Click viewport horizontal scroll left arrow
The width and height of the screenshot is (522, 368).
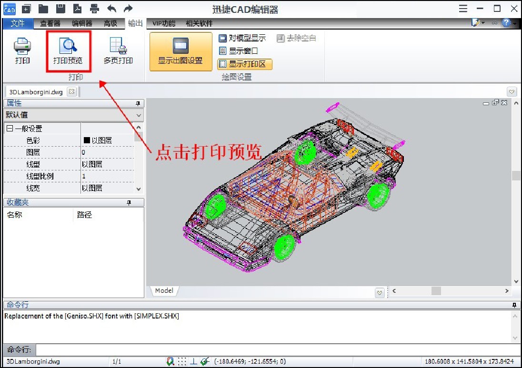click(x=394, y=291)
